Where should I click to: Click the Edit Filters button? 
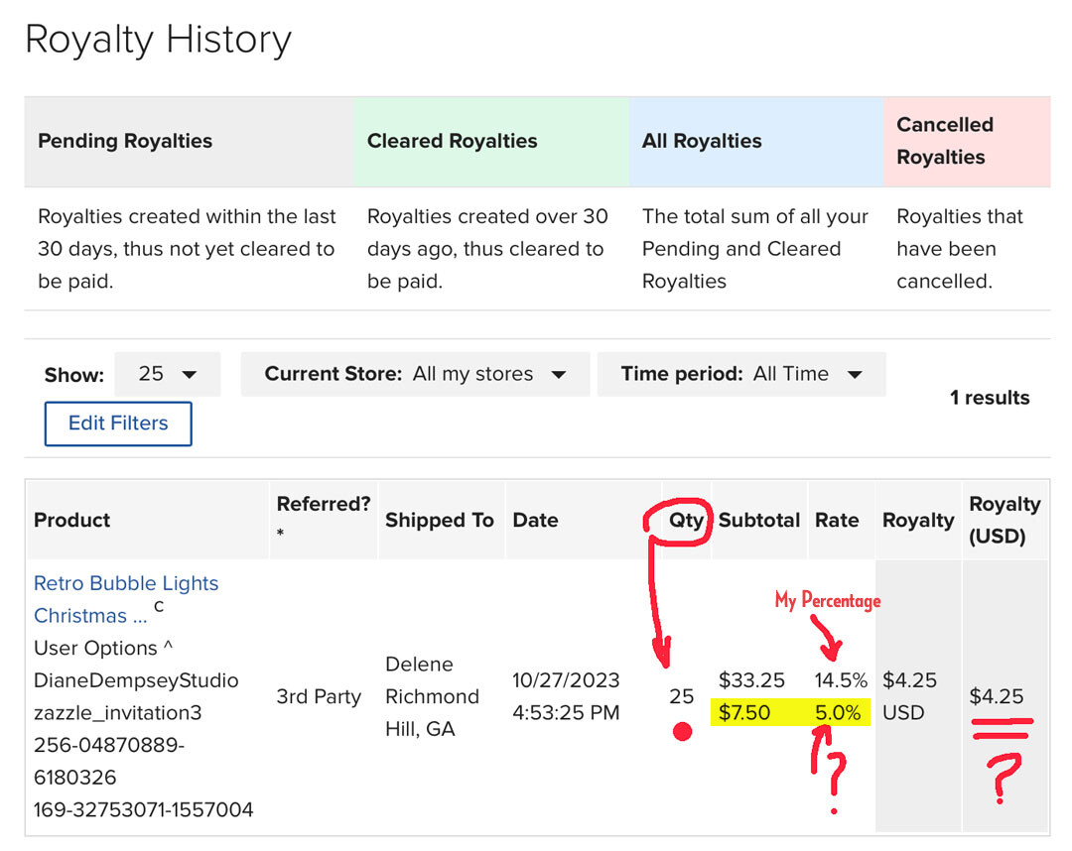(118, 424)
